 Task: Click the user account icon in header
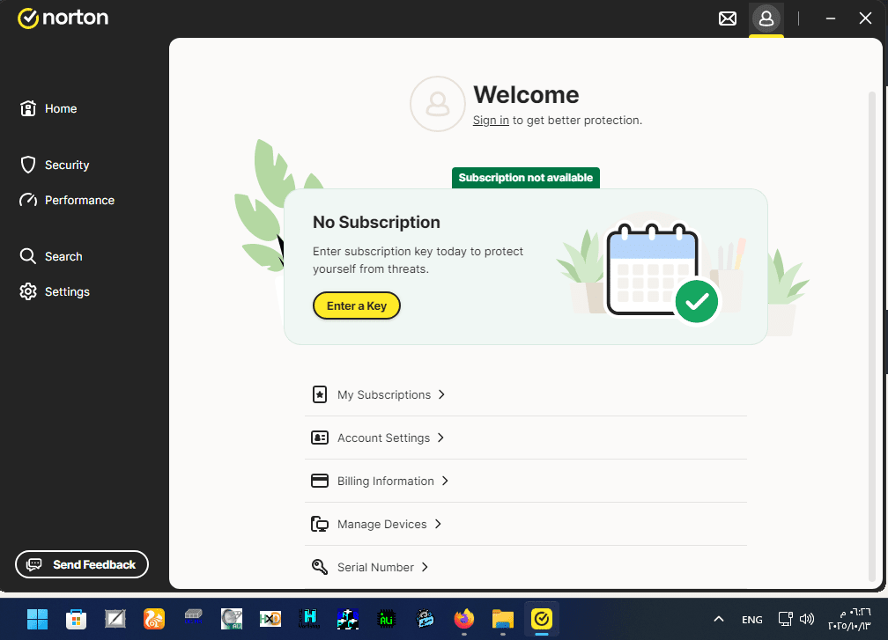pos(766,18)
